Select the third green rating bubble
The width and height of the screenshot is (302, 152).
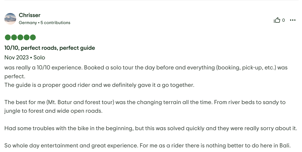[x=20, y=38]
